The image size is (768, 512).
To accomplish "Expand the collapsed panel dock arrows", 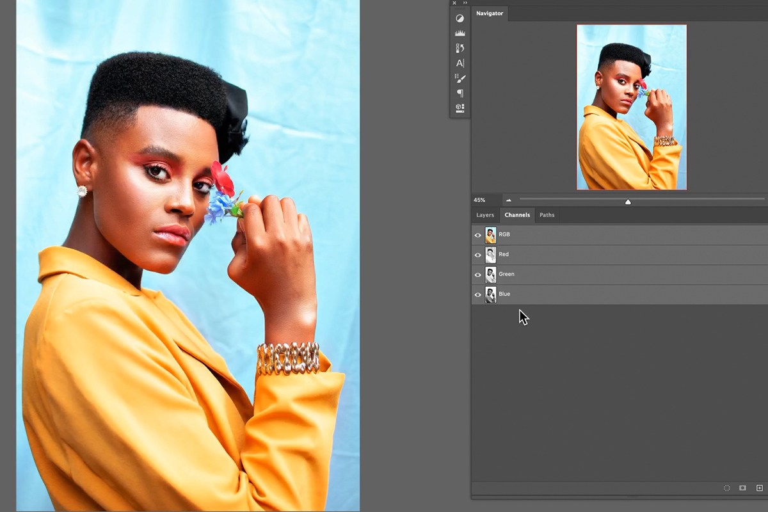I will coord(465,3).
